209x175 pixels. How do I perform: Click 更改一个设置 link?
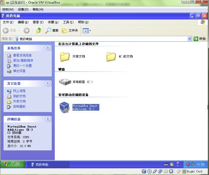(x=22, y=66)
